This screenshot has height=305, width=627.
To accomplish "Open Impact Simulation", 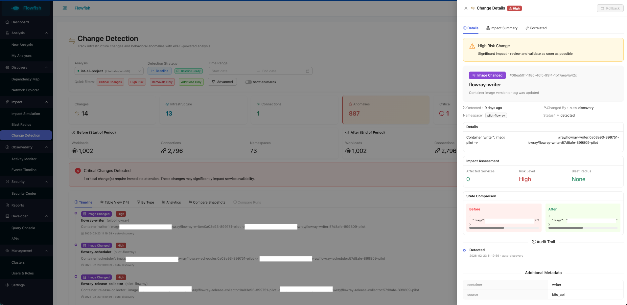I will point(26,114).
